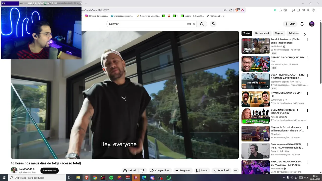Click share page icon in address bar
Viewport: 322px width, 181px height.
(231, 10)
